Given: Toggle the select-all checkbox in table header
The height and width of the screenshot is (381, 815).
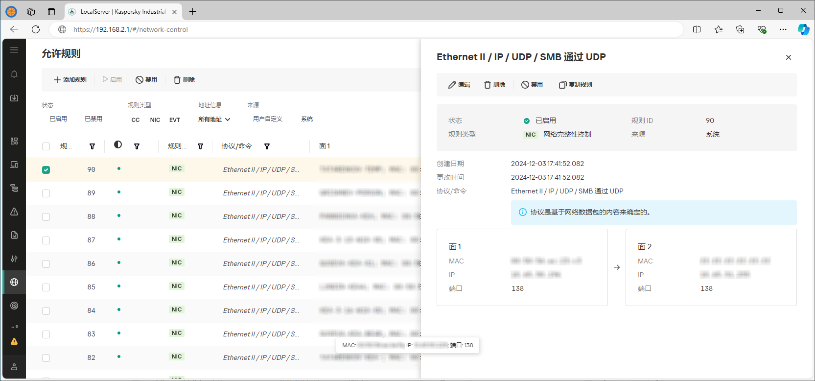Looking at the screenshot, I should [46, 146].
